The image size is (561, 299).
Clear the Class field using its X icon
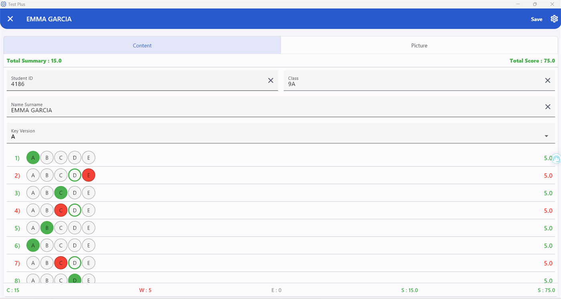[548, 80]
